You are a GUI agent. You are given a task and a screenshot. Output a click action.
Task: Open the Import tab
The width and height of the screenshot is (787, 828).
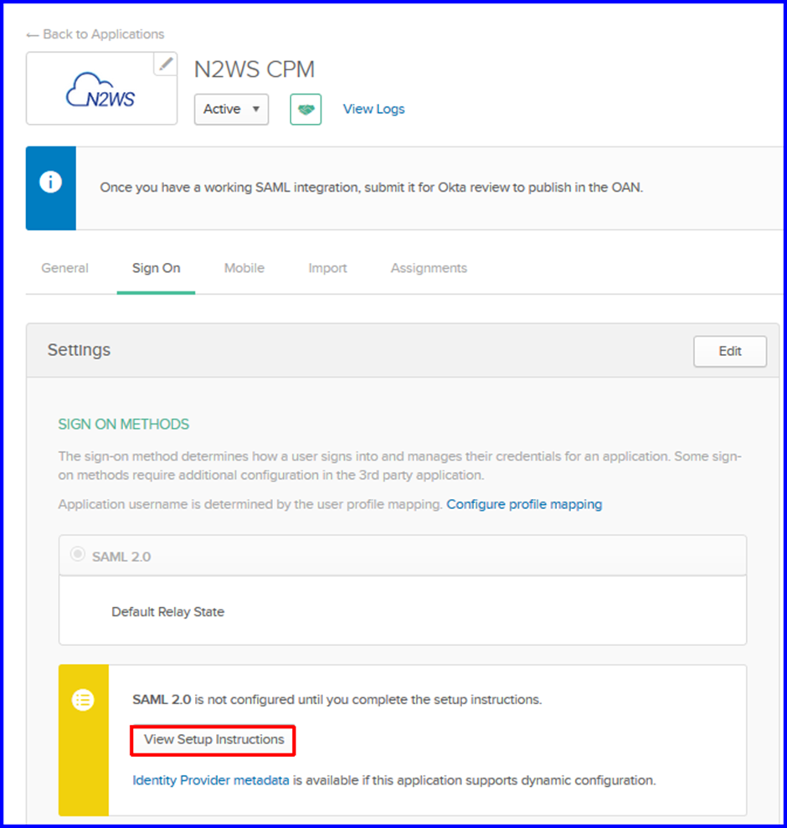coord(327,268)
